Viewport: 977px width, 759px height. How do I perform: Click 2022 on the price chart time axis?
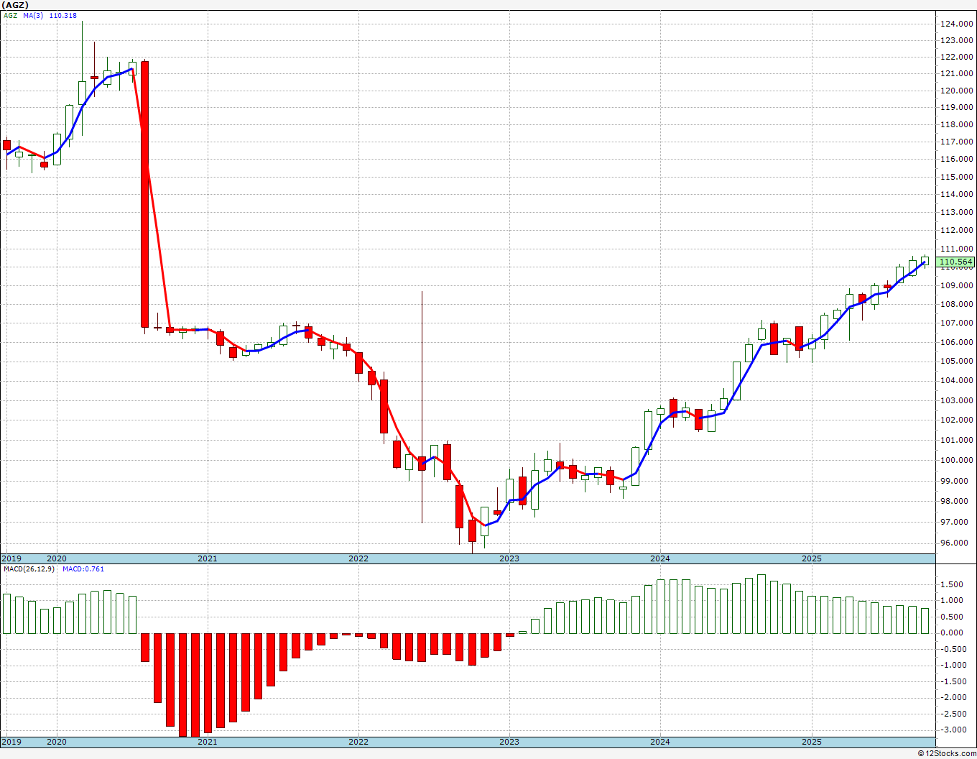tap(358, 558)
